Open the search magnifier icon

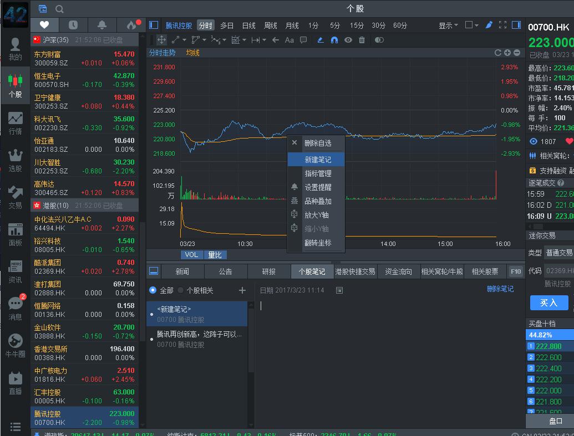pos(59,9)
